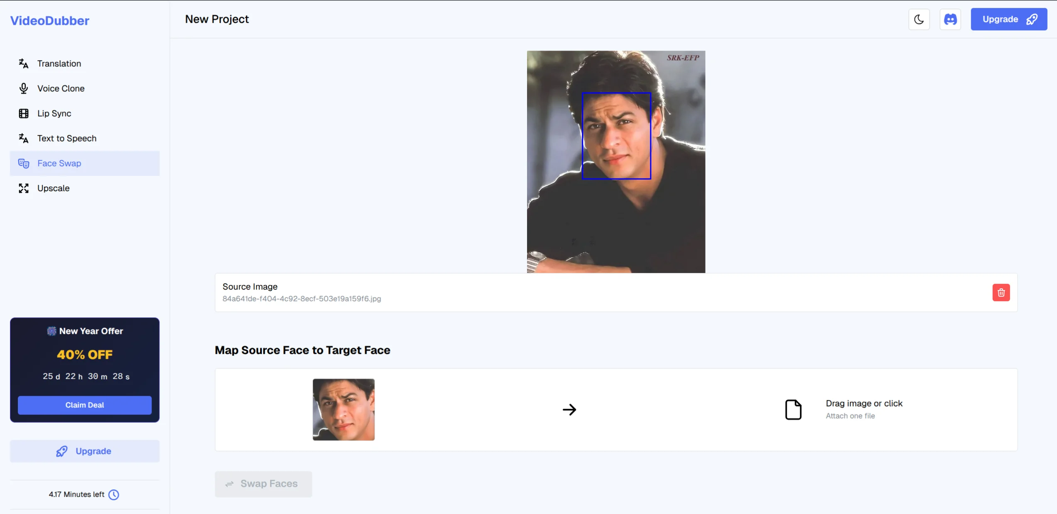
Task: Open Translation from the sidebar
Action: point(59,63)
